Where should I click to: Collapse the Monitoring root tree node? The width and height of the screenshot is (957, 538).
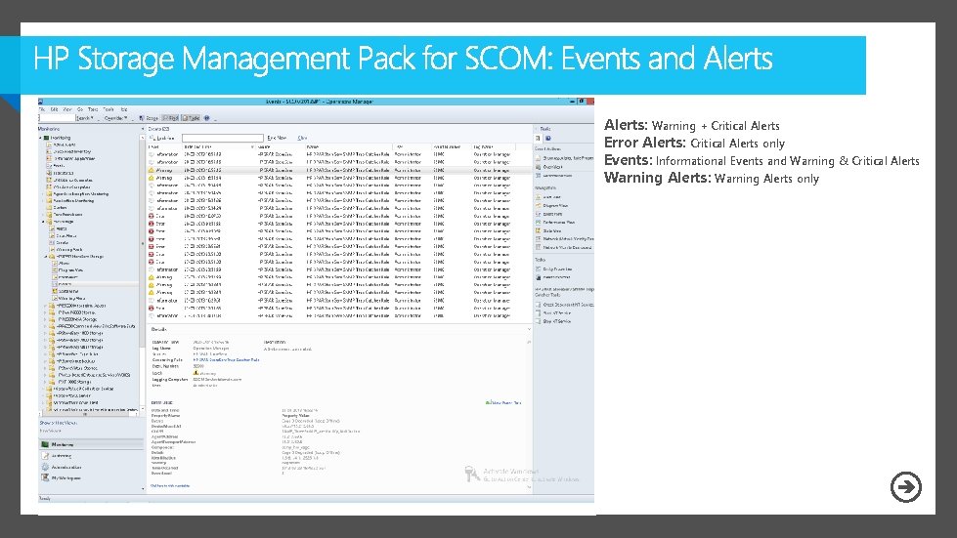click(x=41, y=138)
